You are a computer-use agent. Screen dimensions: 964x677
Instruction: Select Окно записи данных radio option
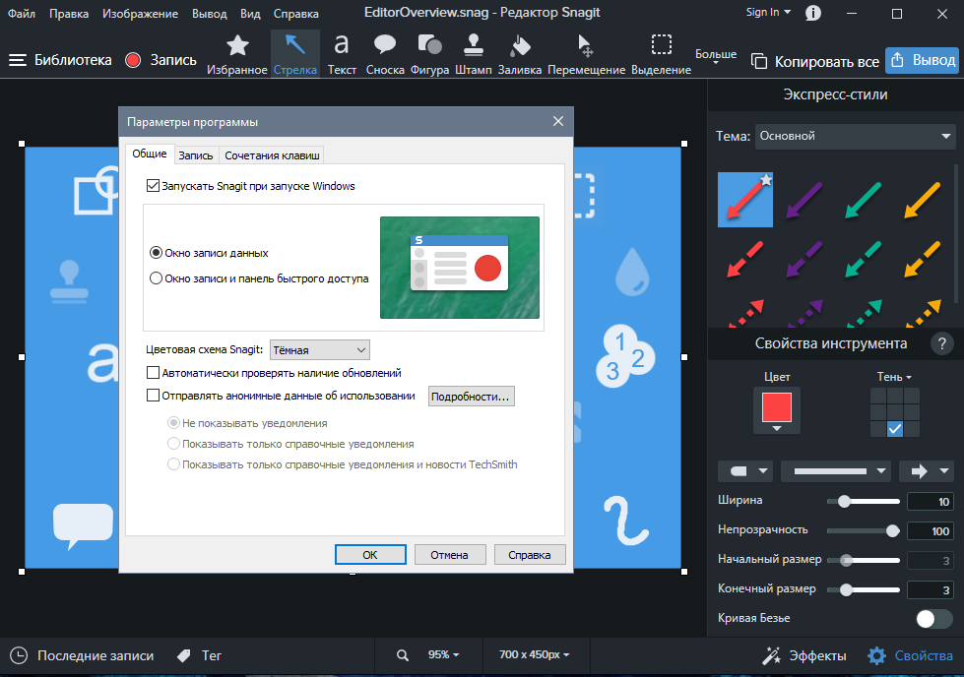[x=157, y=253]
